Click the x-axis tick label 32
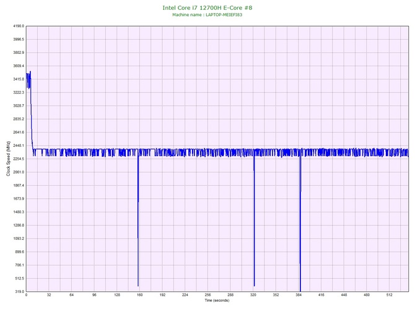Viewport: 415px width, 311px height. point(49,295)
